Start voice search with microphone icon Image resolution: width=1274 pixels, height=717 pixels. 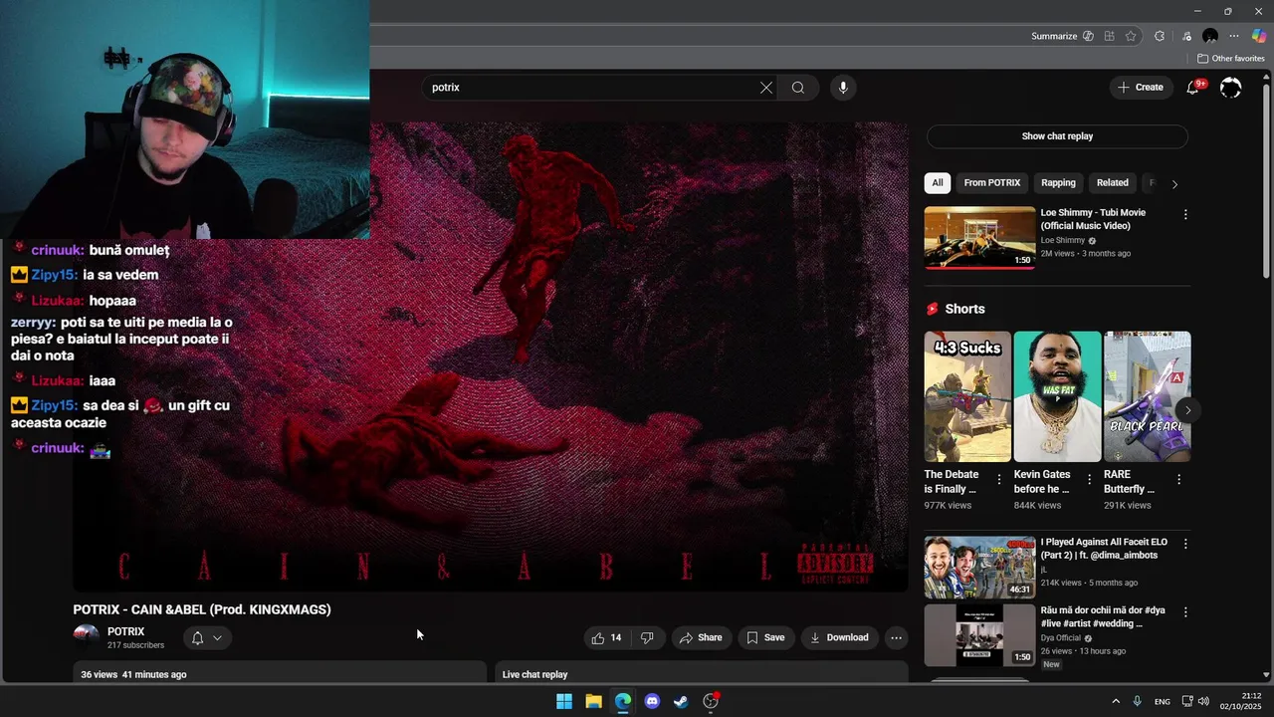coord(843,88)
